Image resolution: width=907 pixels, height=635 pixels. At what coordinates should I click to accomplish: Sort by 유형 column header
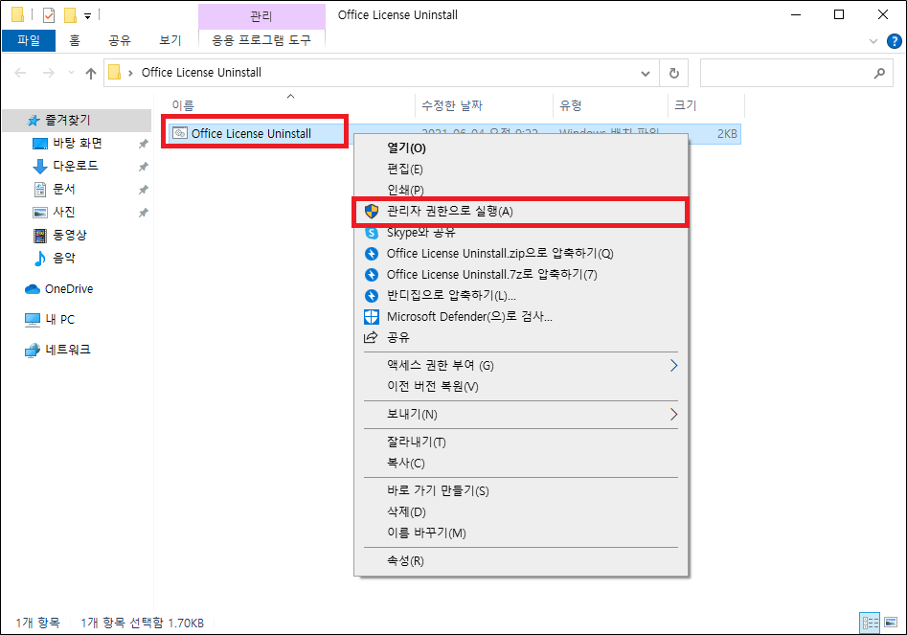pos(610,105)
